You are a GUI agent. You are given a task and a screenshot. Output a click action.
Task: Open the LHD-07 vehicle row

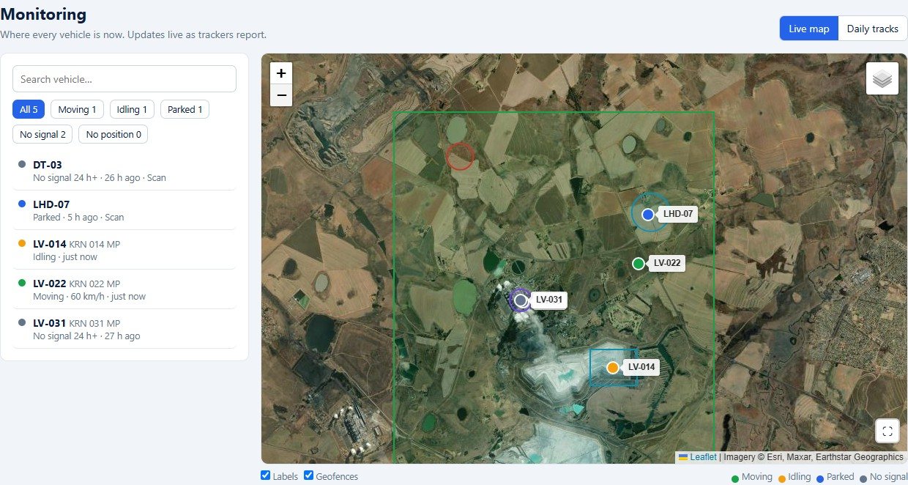(x=124, y=210)
